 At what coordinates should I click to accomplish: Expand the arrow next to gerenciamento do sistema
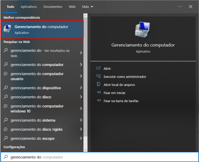click(81, 120)
